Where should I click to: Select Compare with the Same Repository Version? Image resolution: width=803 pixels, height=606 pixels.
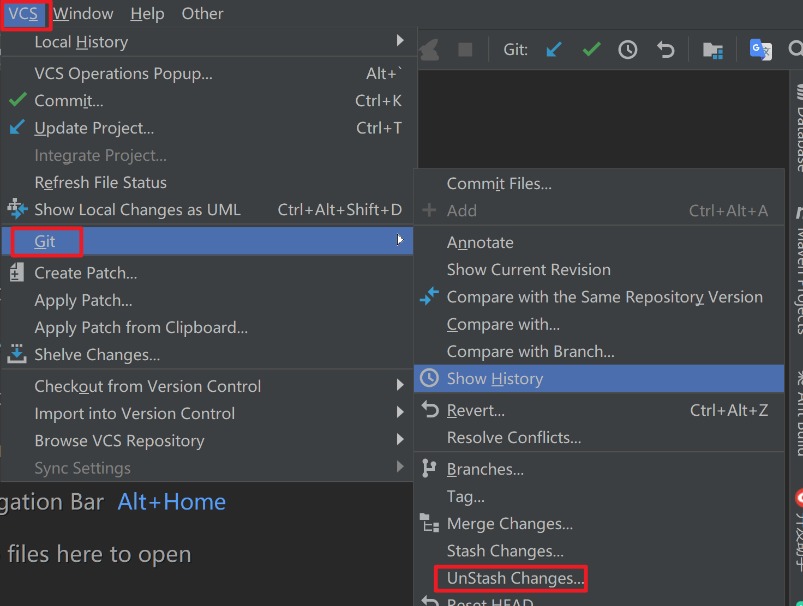[x=599, y=297]
